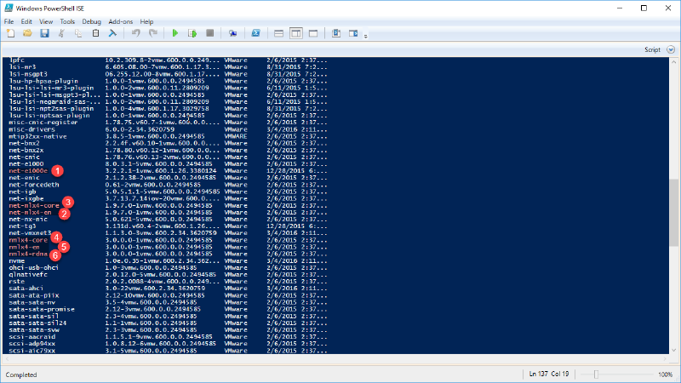Paste from clipboard using the toolbar icon
The width and height of the screenshot is (681, 383).
pyautogui.click(x=95, y=33)
